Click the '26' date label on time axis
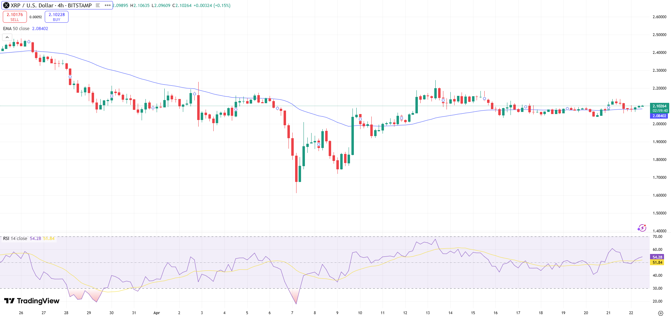 (21, 313)
